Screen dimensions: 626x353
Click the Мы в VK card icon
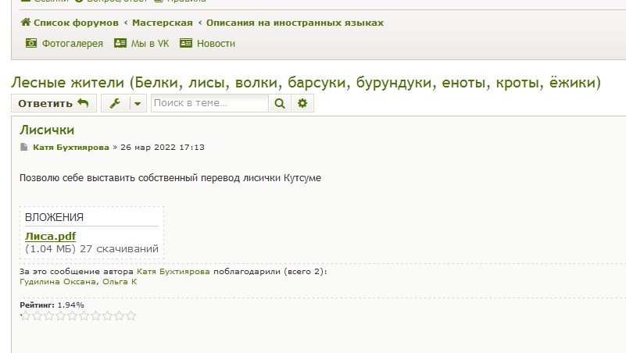(x=120, y=44)
